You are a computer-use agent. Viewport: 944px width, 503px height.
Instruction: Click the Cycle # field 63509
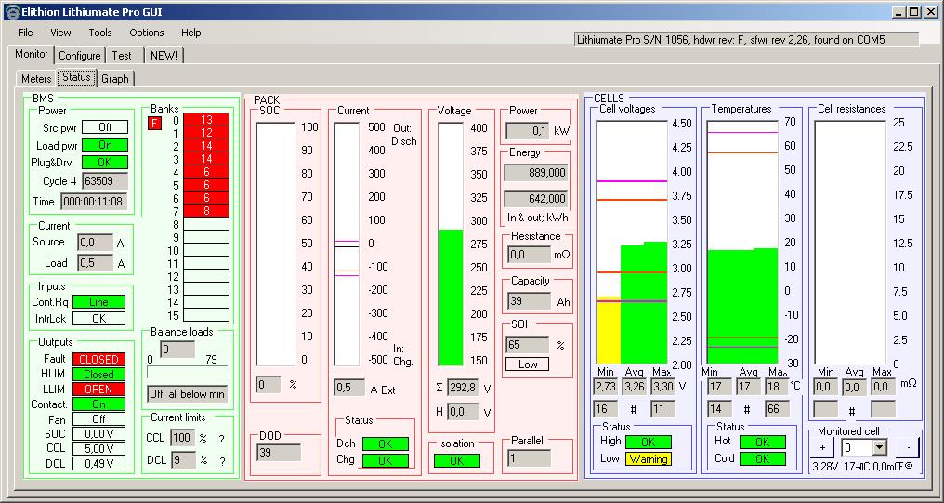coord(105,180)
